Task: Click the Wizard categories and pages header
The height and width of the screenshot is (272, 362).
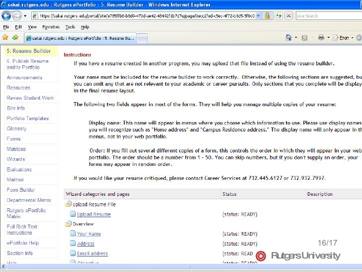Action: [x=142, y=194]
